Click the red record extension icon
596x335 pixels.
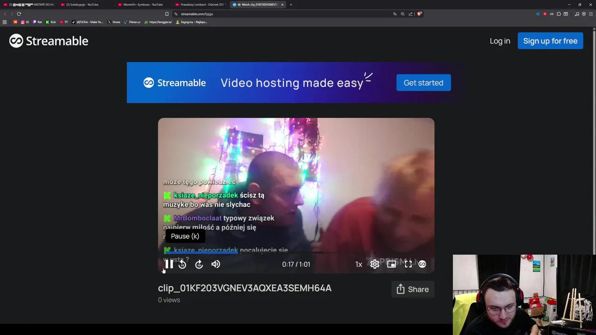(545, 14)
